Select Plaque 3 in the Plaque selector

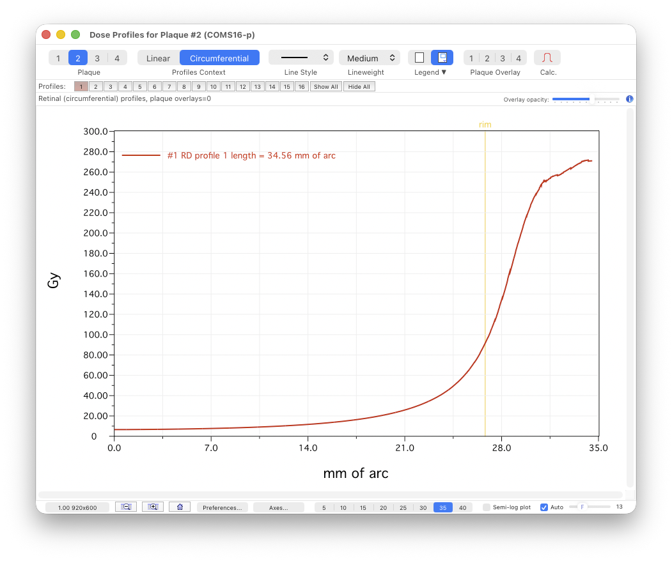pos(97,58)
